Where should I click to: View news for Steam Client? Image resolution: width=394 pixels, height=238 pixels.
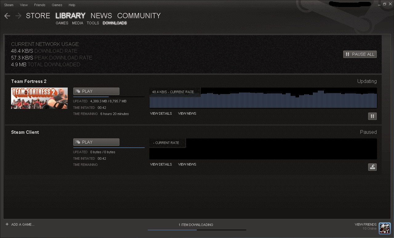187,164
